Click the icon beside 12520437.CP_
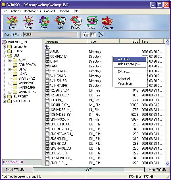The image size is (171, 180). click(x=47, y=90)
